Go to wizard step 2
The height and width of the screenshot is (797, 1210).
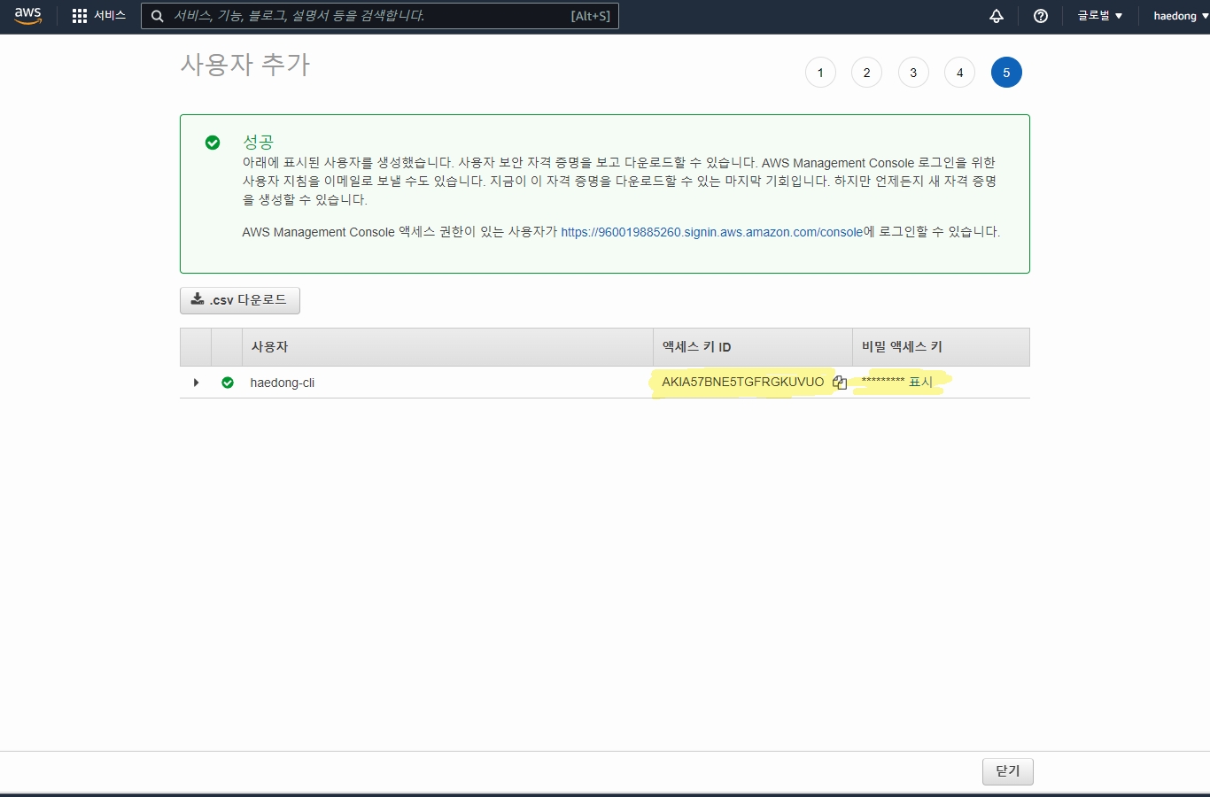[x=866, y=73]
